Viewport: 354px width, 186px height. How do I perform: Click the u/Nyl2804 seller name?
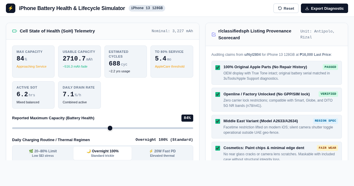pyautogui.click(x=253, y=55)
